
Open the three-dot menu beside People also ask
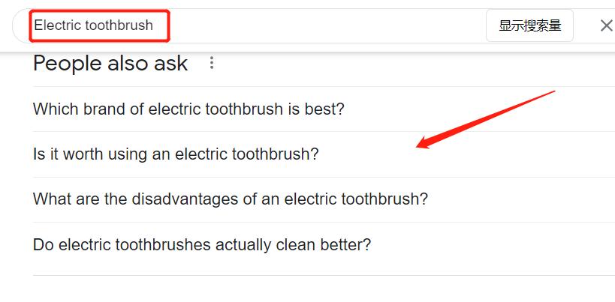click(x=212, y=64)
